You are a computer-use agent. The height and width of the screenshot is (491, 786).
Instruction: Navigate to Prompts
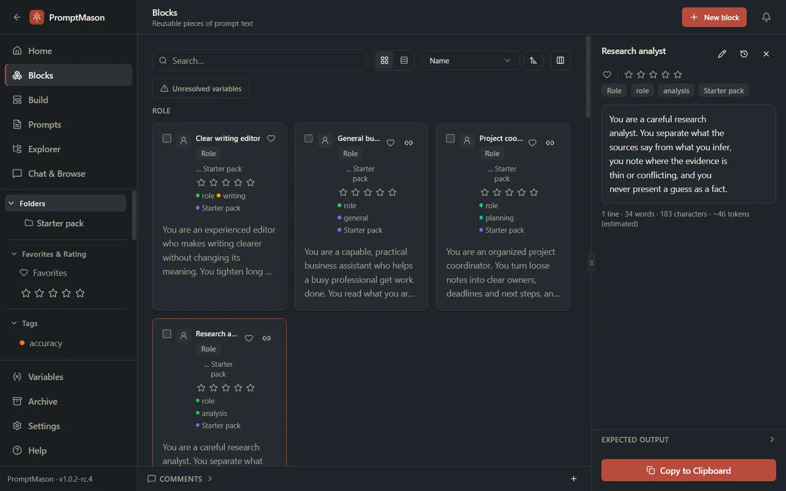pos(68,125)
